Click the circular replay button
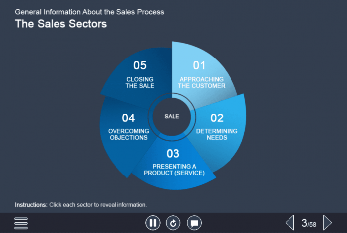 173,223
